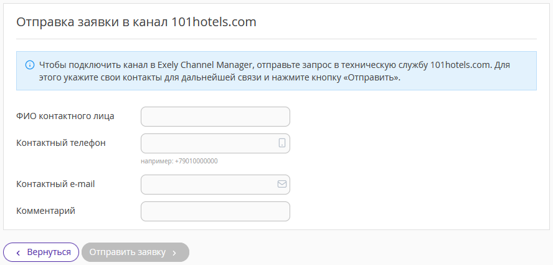Click the right chevron on Отправить заявку
Viewport: 553px width, 265px height.
tap(175, 253)
